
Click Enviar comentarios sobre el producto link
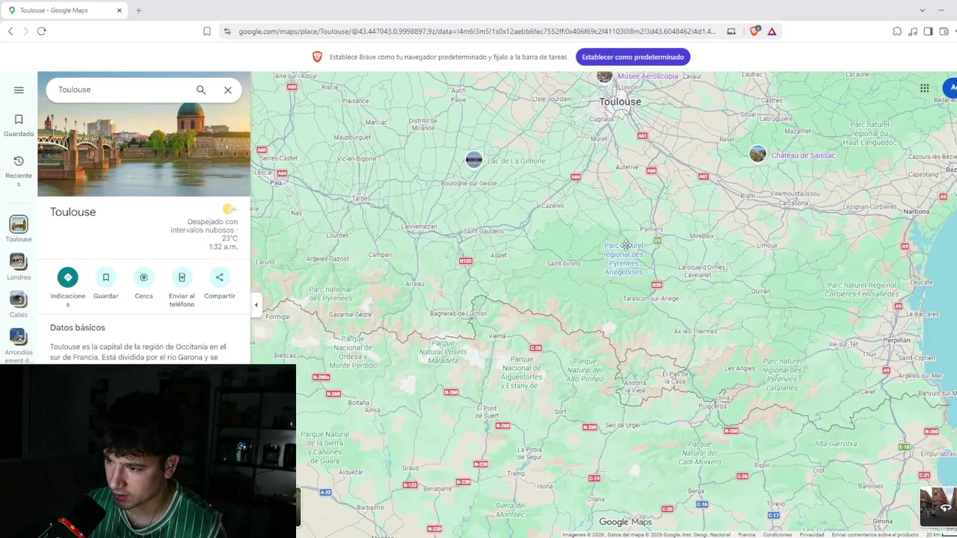coord(875,534)
